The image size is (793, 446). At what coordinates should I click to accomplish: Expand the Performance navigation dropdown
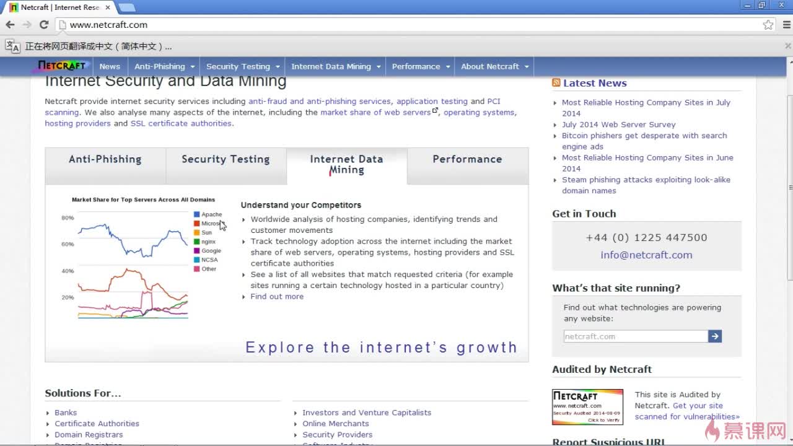(x=421, y=66)
